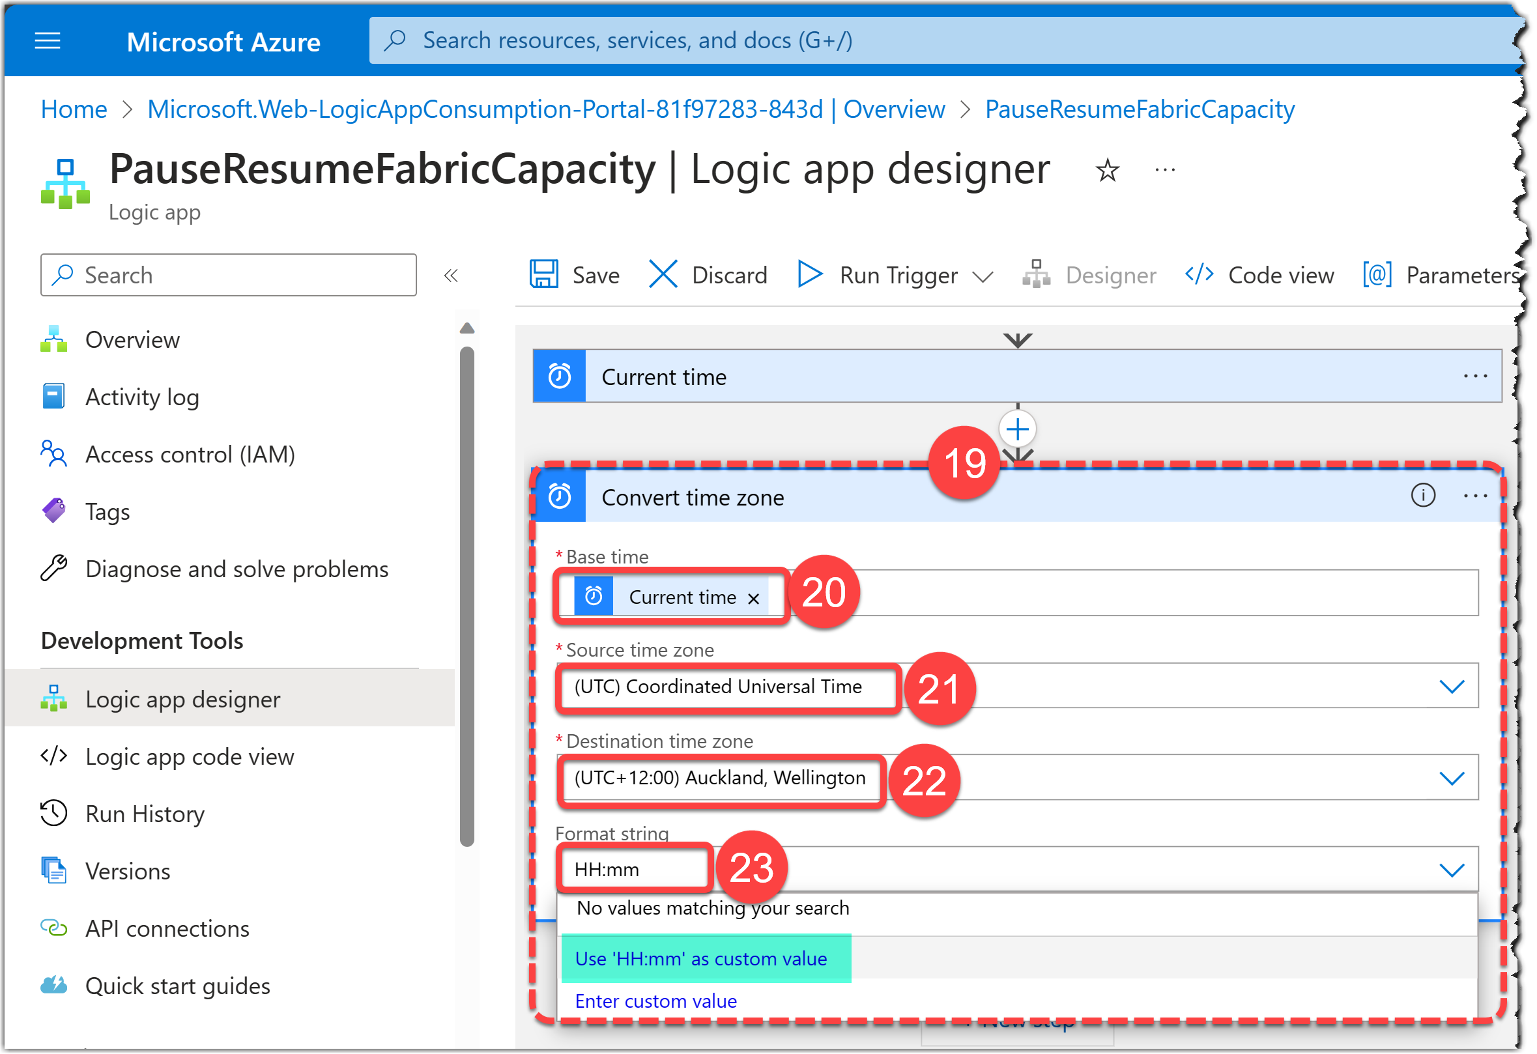Screen dimensions: 1537x1054
Task: Select Use 'HH:mm' as custom value
Action: pyautogui.click(x=702, y=960)
